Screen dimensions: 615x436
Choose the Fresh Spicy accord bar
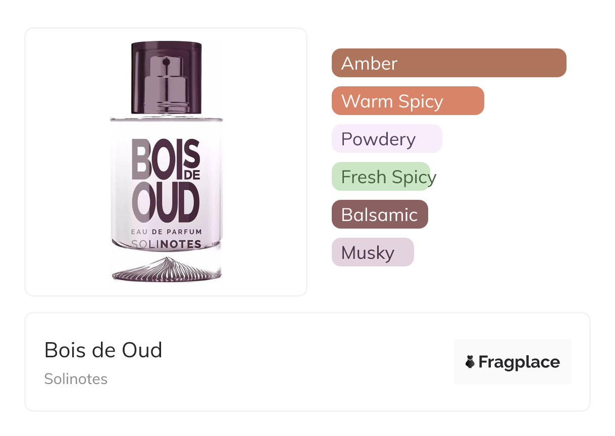click(x=381, y=177)
